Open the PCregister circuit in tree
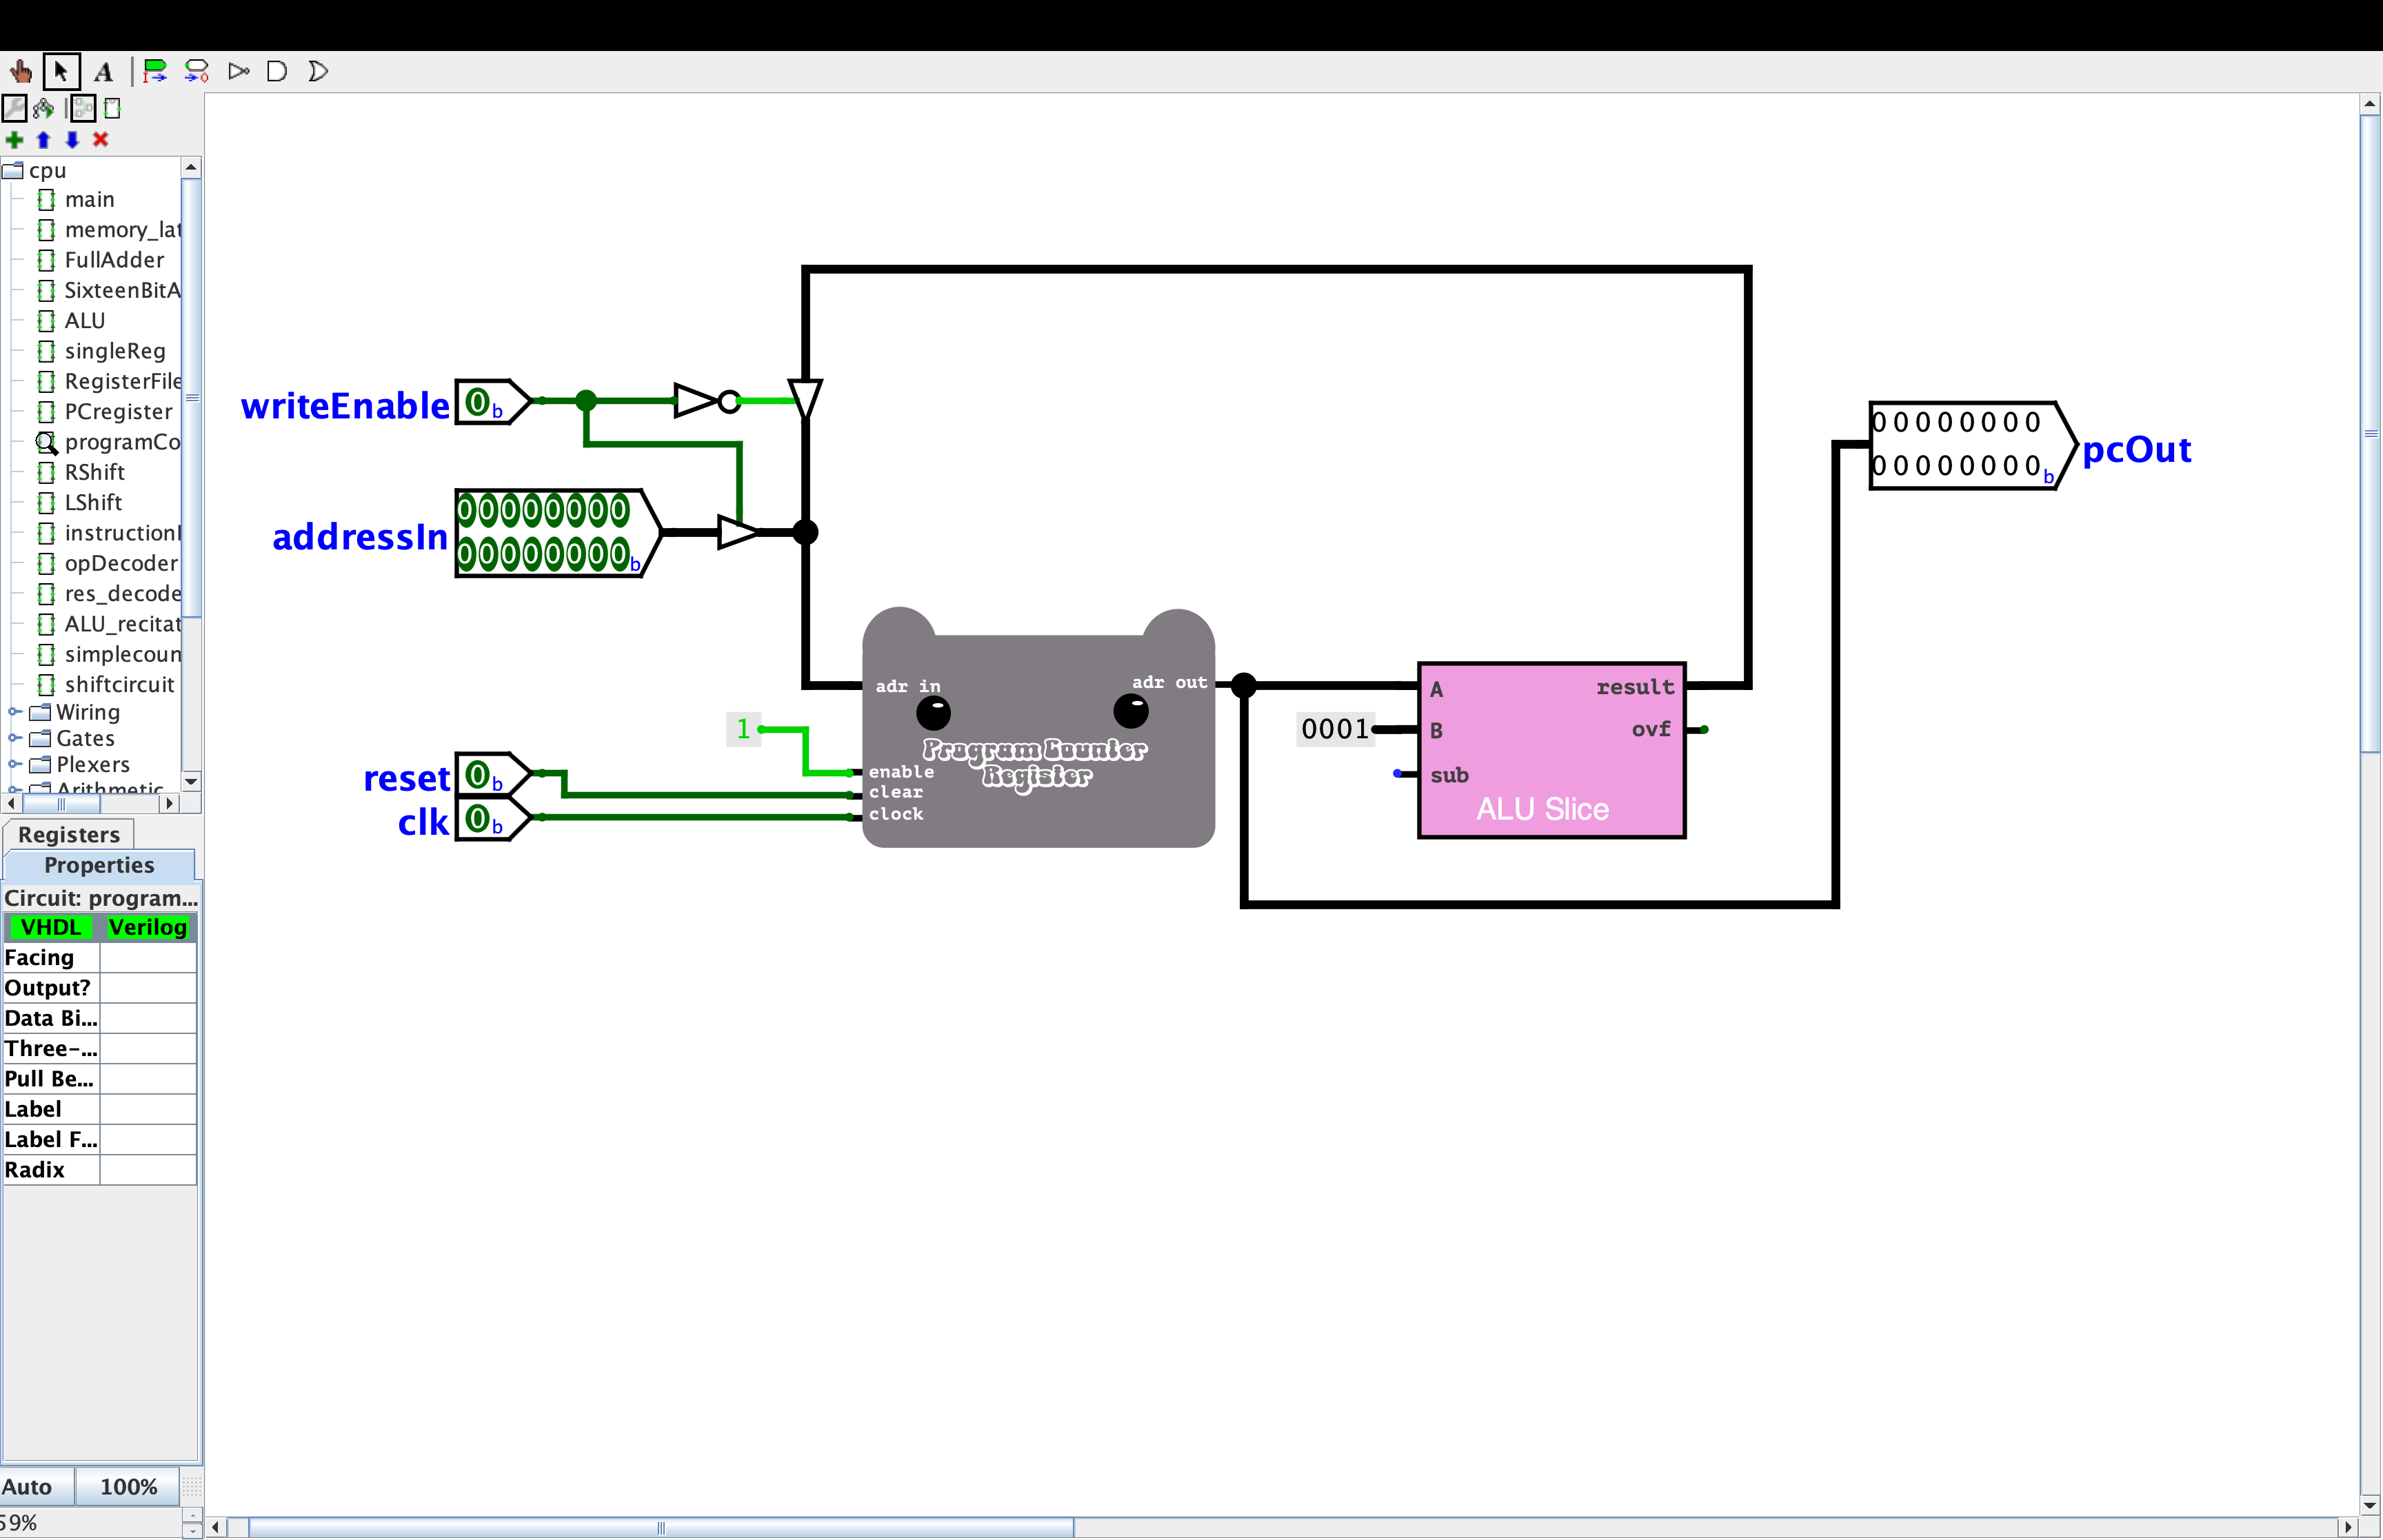 click(118, 411)
